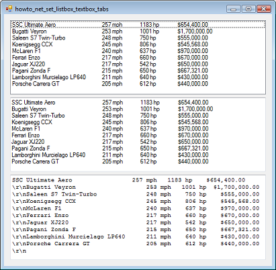
Task: Click \r\nKoenigsegg CCX in the bottom text box
Action: pos(44,201)
